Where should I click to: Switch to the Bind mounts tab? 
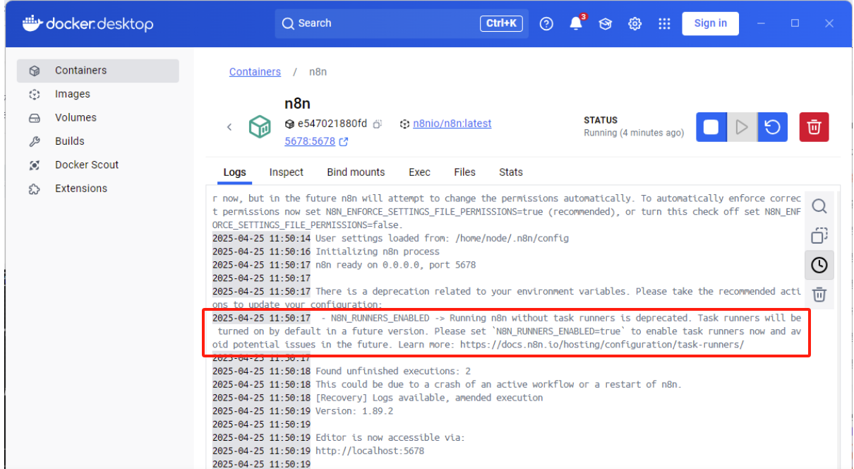click(356, 172)
